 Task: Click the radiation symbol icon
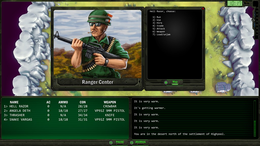(253, 20)
